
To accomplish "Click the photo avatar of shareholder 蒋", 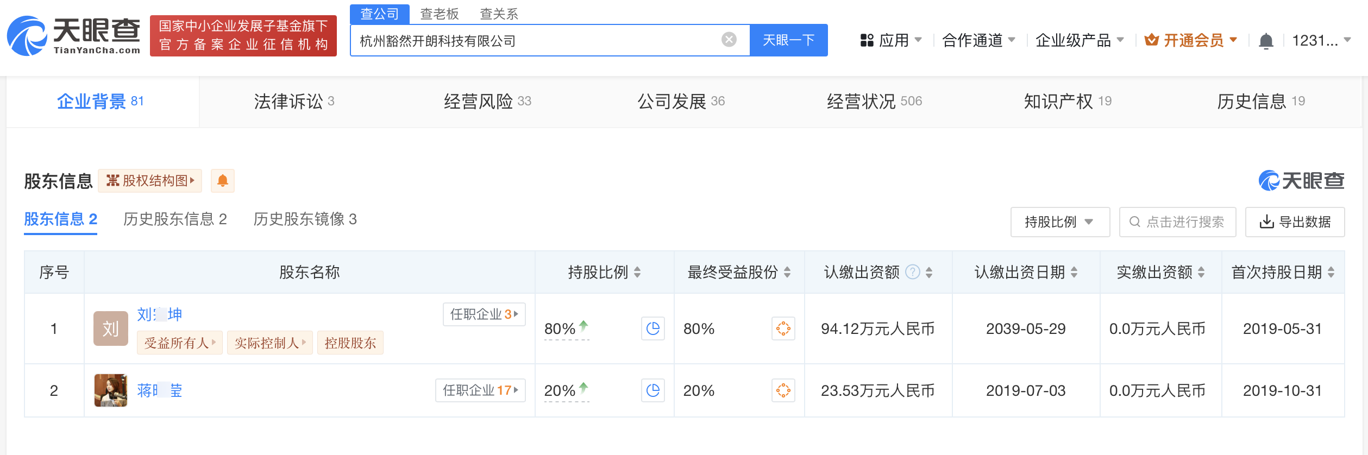I will [111, 390].
